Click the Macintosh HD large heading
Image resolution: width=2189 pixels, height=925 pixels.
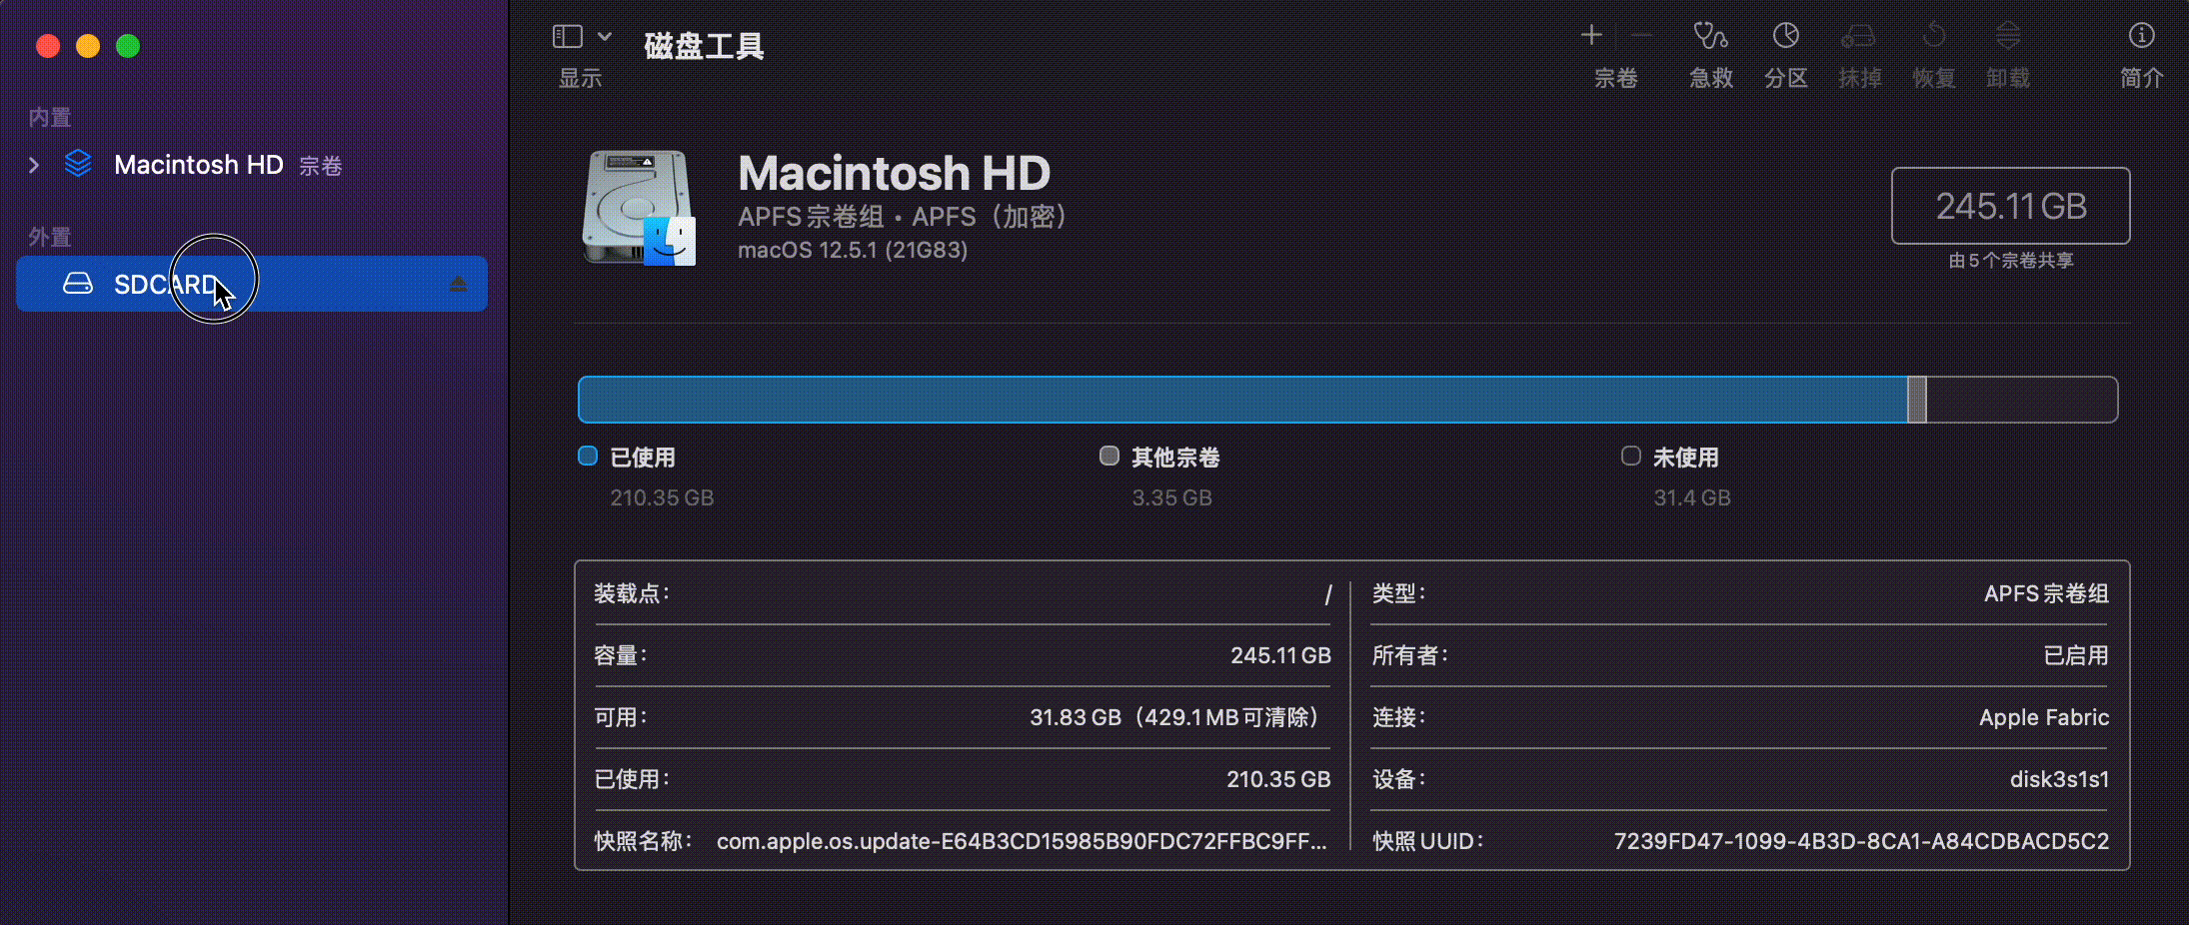pyautogui.click(x=895, y=173)
